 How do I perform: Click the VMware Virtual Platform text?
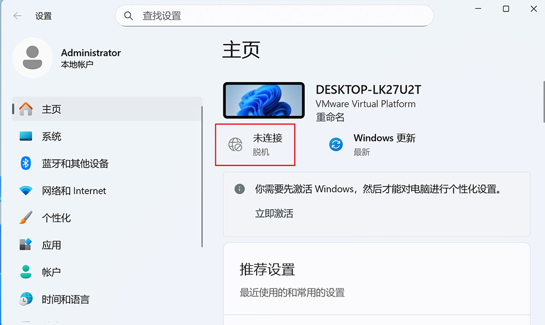[x=366, y=104]
